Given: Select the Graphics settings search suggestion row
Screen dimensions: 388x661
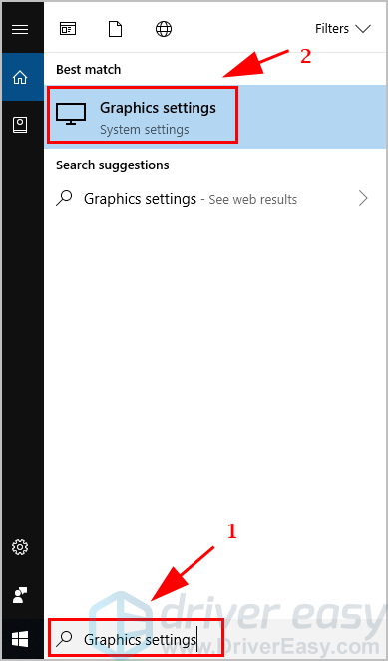Looking at the screenshot, I should coord(215,199).
